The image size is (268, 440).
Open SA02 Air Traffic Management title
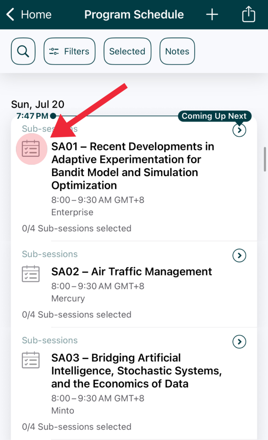(x=131, y=272)
